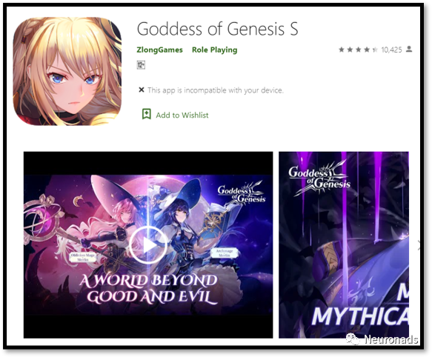Viewport: 432px width, 357px height.
Task: Click the Add to Wishlist text
Action: tap(182, 115)
